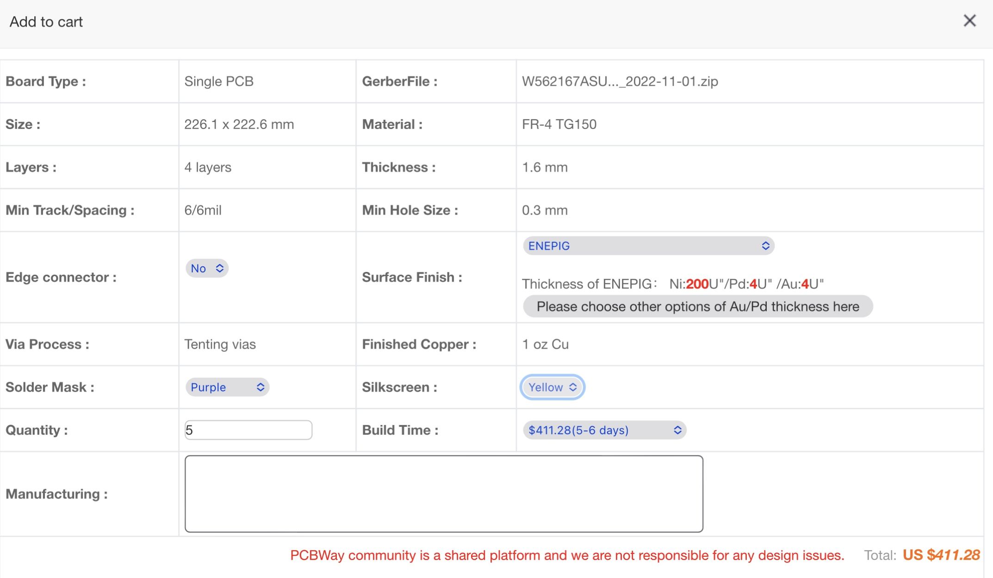Click the Single PCB board type value
The width and height of the screenshot is (993, 578).
click(x=219, y=81)
